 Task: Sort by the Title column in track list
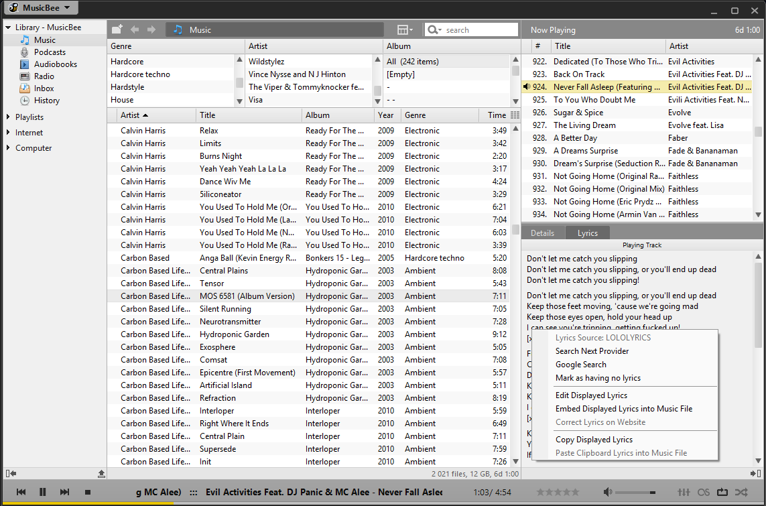[x=249, y=115]
